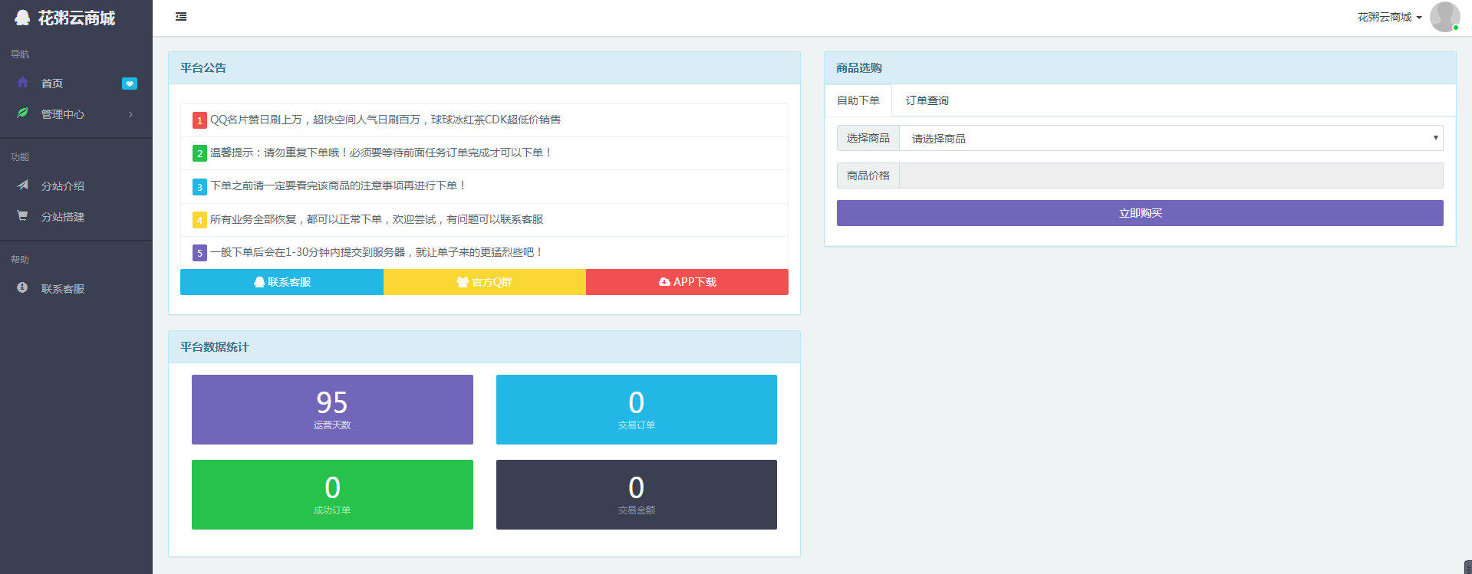Click the home icon beside 首页

coord(22,83)
